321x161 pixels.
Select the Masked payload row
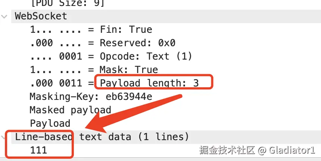coord(71,110)
